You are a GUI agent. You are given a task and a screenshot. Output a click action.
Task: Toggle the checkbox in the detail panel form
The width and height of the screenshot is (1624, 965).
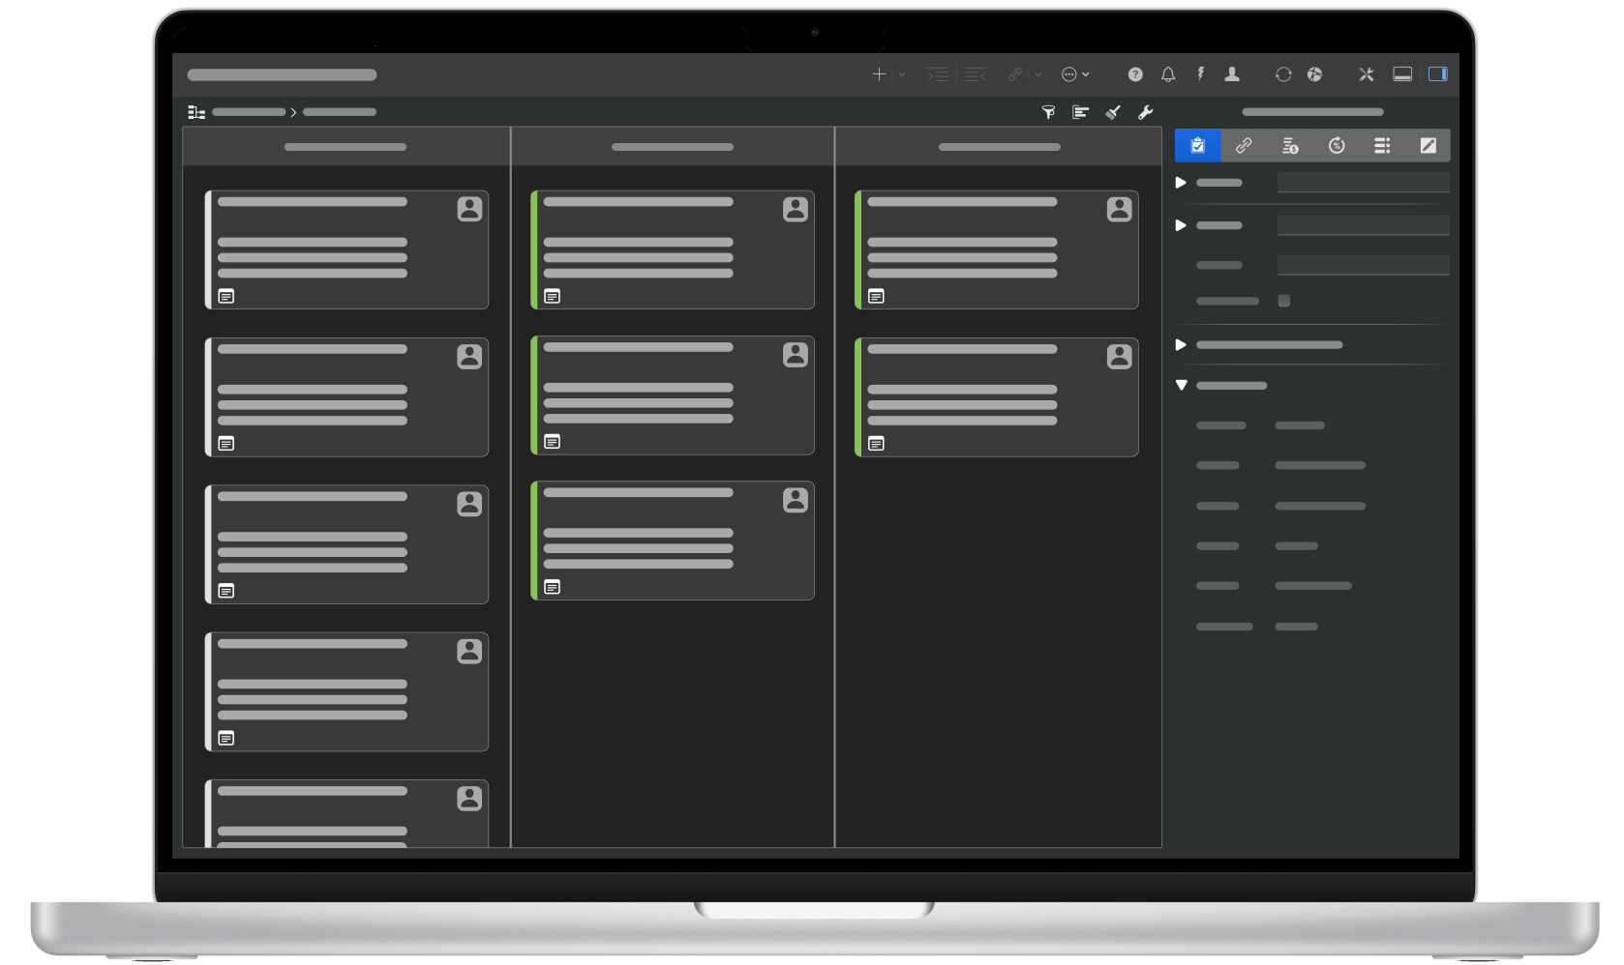1284,301
